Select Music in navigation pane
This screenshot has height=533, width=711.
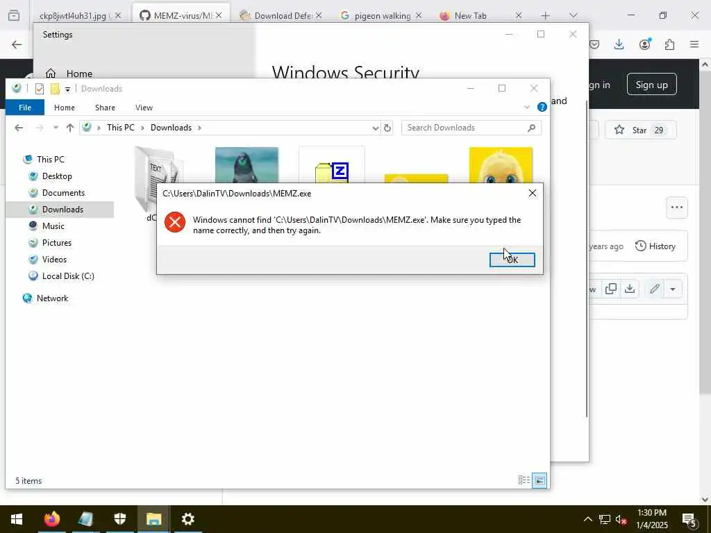coord(53,226)
